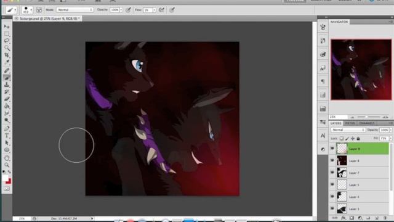Viewport: 394px width, 222px height.
Task: Select the Scourge.psd document tab
Action: (x=48, y=18)
